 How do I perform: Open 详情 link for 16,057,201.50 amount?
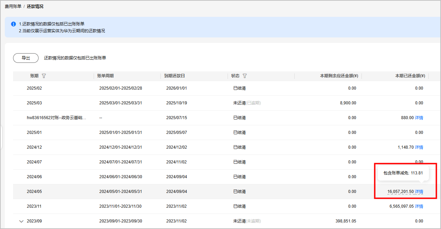[x=419, y=192]
